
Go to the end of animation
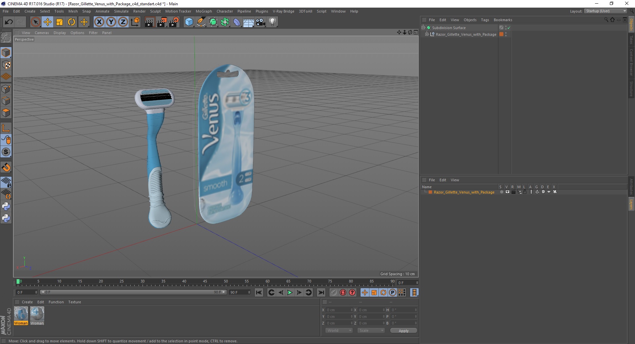pyautogui.click(x=321, y=292)
